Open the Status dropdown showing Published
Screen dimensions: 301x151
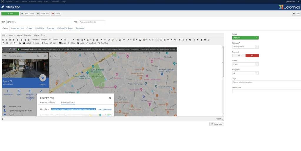(x=245, y=38)
